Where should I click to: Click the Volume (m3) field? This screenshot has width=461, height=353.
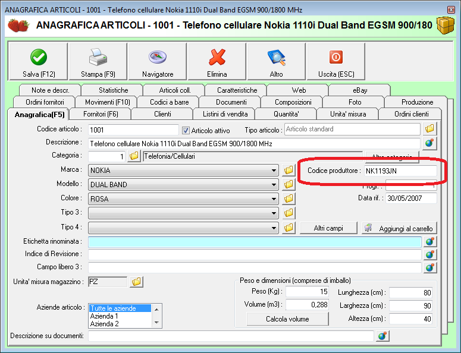point(308,304)
